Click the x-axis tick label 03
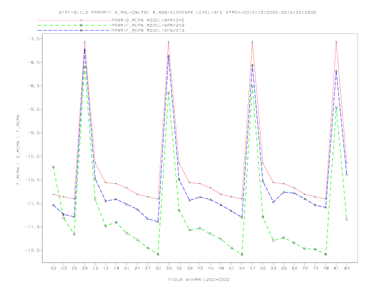The image size is (378, 292). 63,268
